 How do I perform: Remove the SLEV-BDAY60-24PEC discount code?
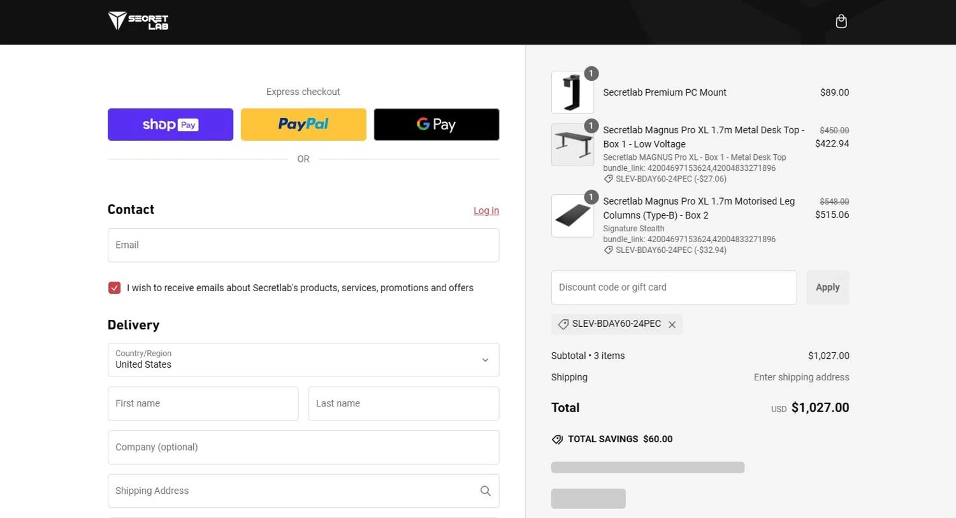pyautogui.click(x=672, y=324)
